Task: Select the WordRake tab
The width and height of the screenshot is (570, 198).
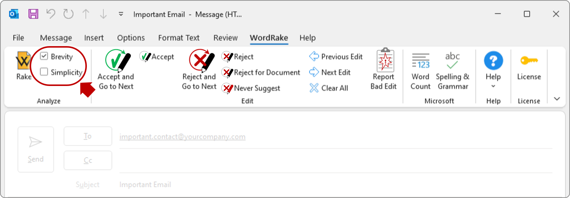Action: click(269, 38)
